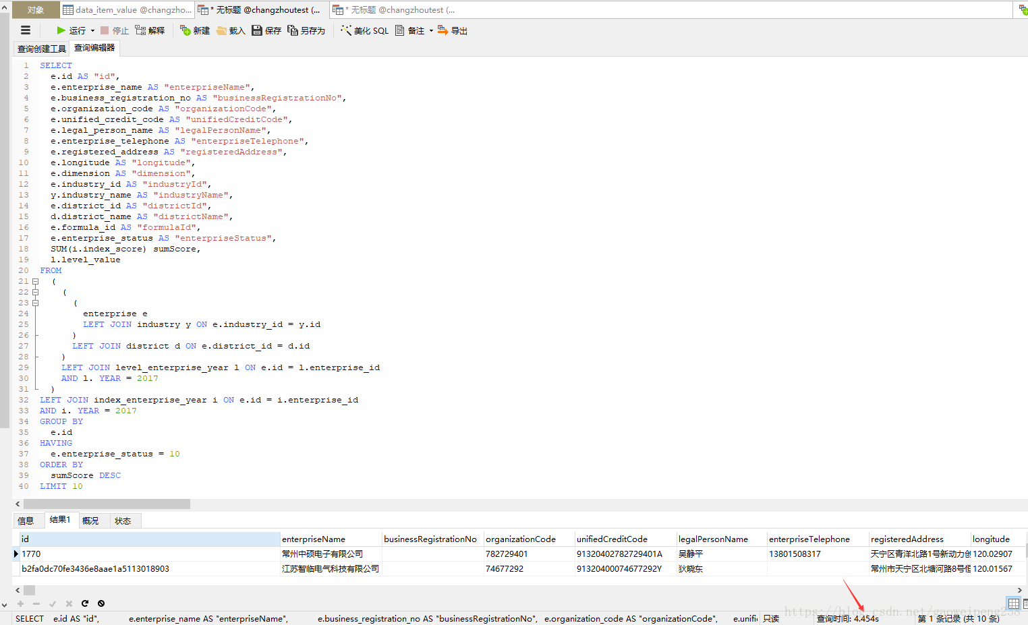Image resolution: width=1028 pixels, height=625 pixels.
Task: Click the stop (circle-slash) icon below results
Action: [x=101, y=603]
